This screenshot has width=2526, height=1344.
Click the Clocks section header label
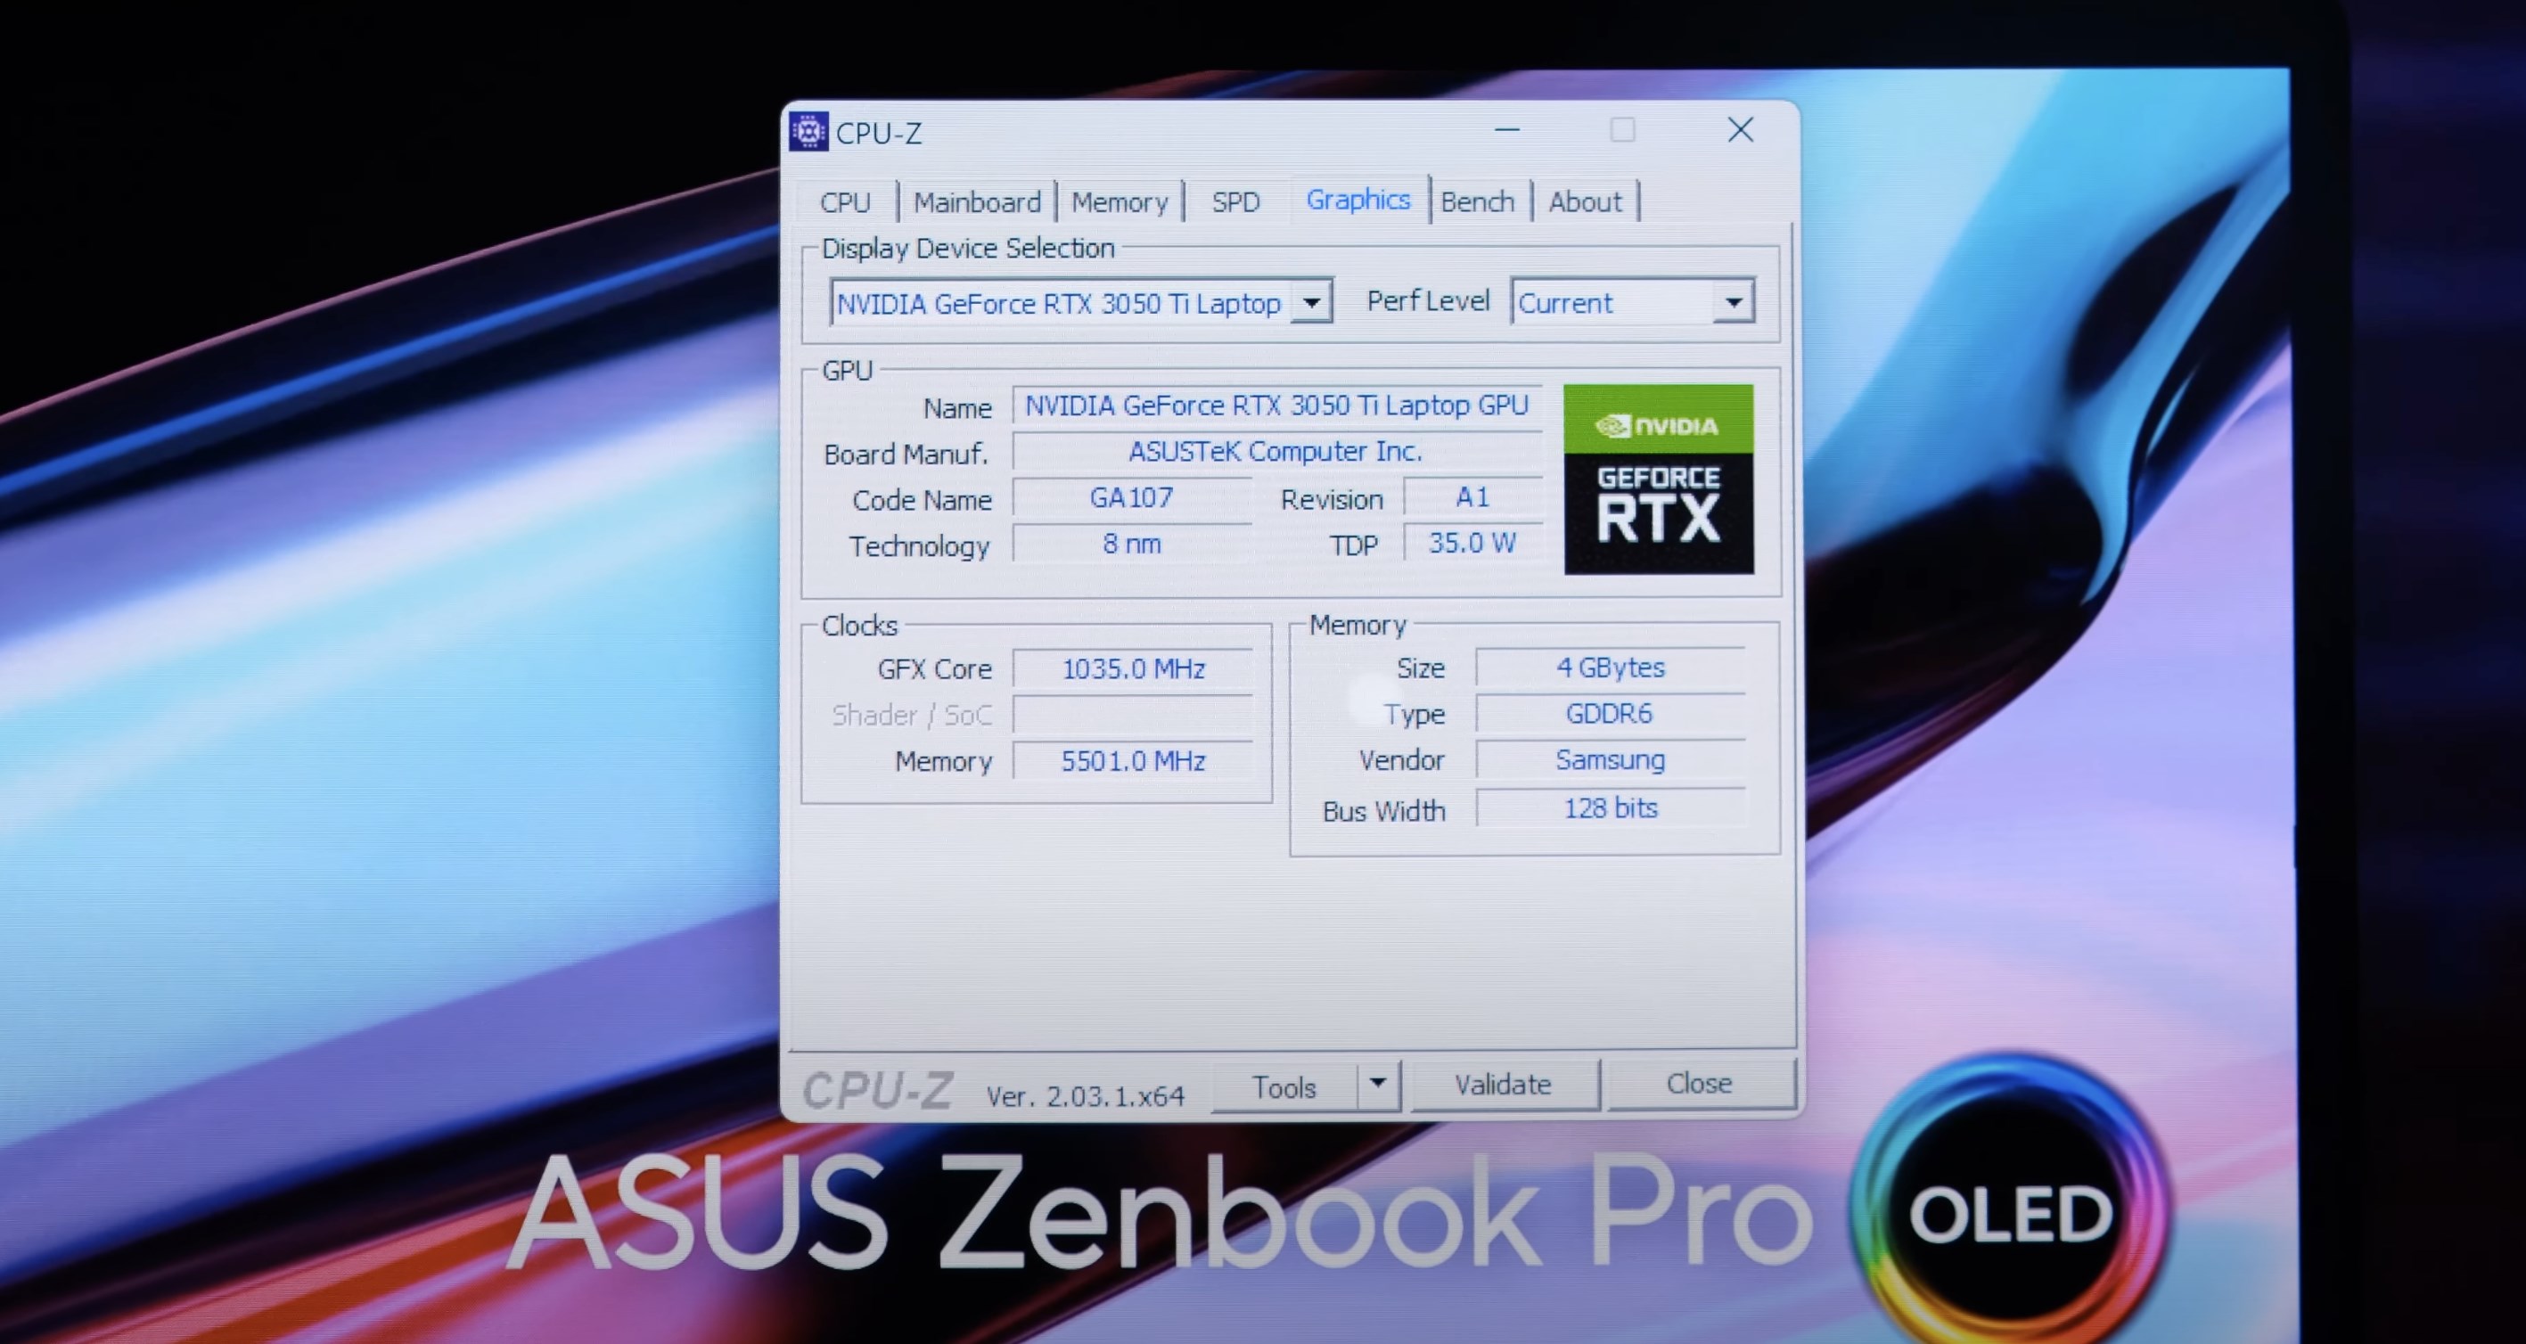862,623
